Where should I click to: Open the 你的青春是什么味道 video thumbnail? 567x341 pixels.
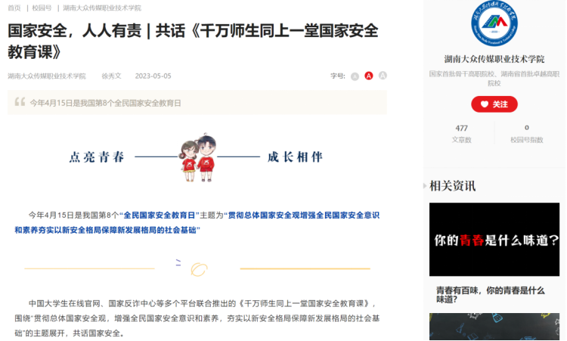pyautogui.click(x=494, y=240)
